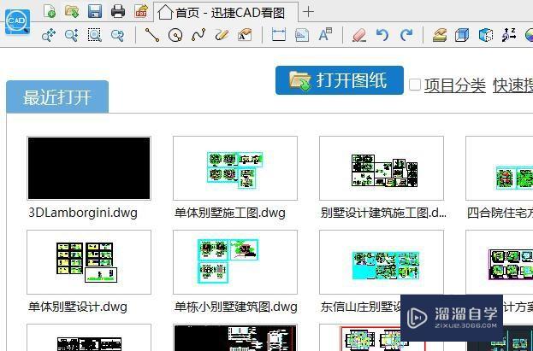This screenshot has height=351, width=533.
Task: Select the zoom in/out magnifier tool
Action: [x=72, y=35]
